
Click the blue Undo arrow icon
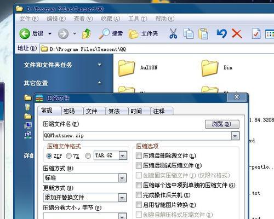[x=221, y=33]
